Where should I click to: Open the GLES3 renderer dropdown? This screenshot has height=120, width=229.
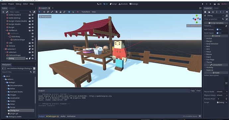[225, 4]
